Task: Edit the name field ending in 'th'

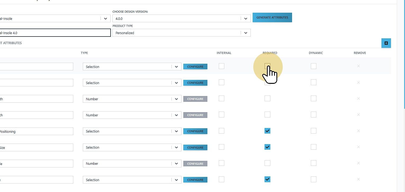Action: click(x=37, y=99)
